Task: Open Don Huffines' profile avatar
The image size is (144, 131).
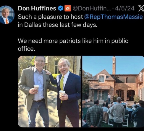Action: click(7, 15)
